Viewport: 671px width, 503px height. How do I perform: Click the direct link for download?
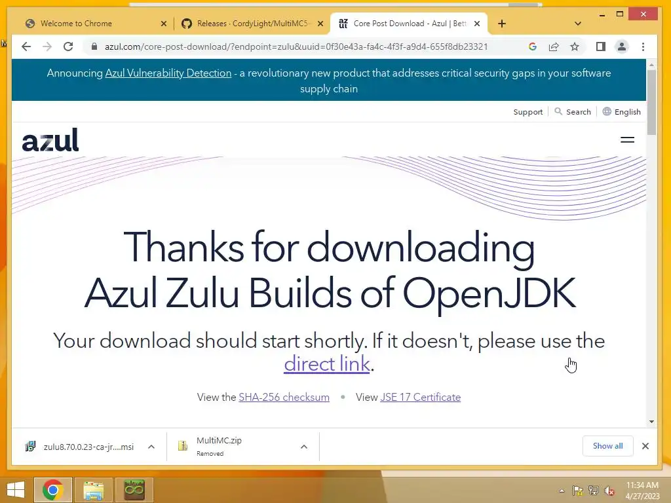pyautogui.click(x=327, y=363)
